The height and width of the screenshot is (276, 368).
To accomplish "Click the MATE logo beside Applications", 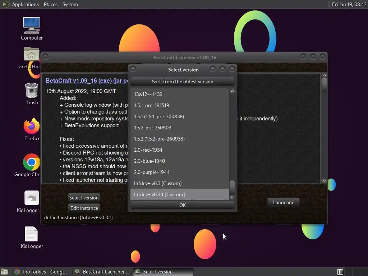I will point(6,4).
